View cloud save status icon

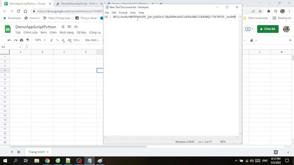click(76, 27)
